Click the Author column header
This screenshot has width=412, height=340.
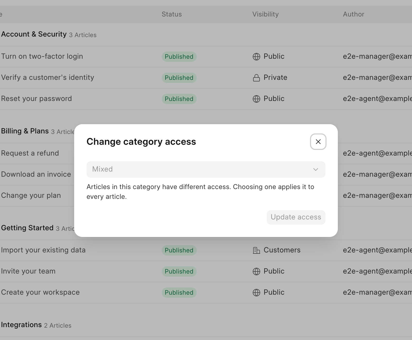tap(354, 14)
